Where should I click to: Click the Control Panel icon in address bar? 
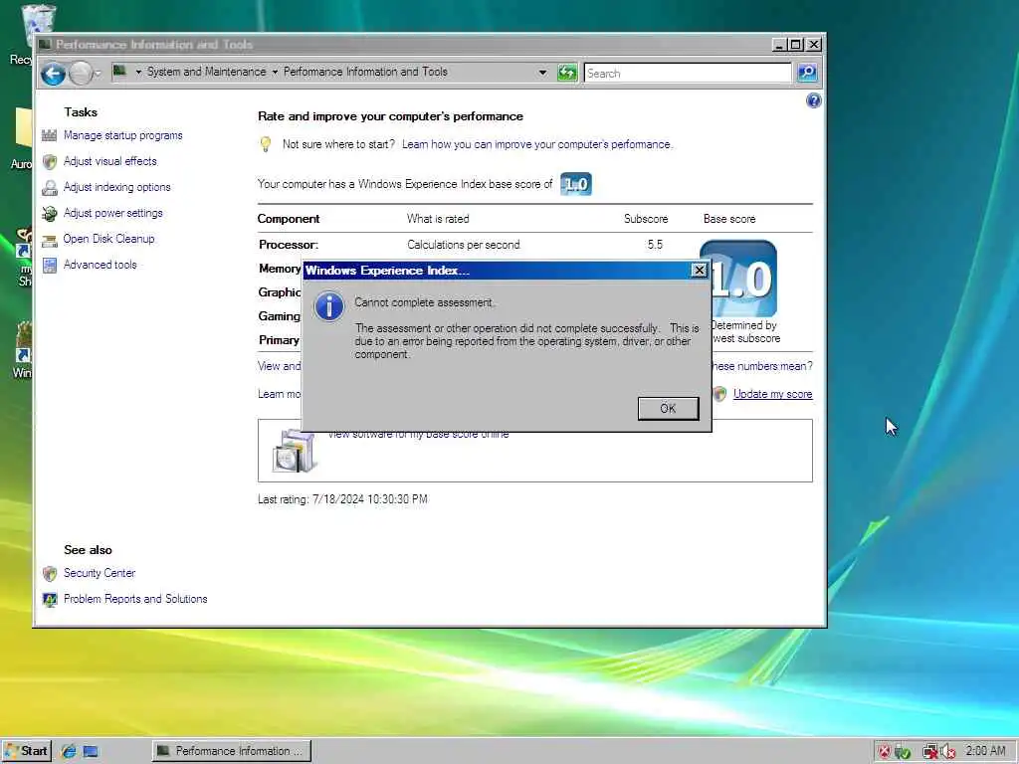click(119, 71)
